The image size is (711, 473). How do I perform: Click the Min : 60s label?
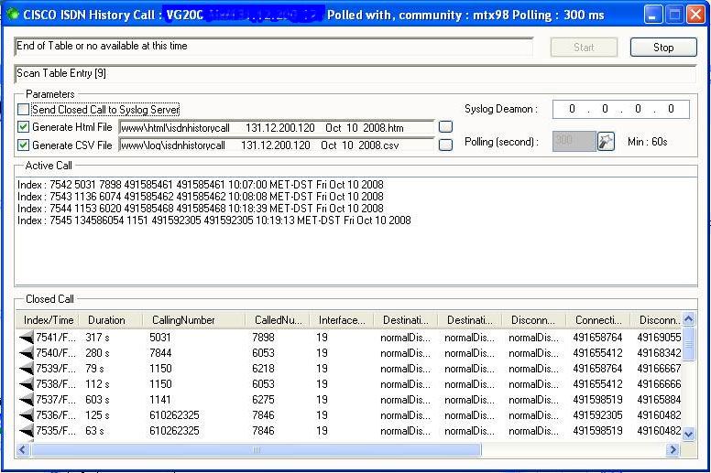coord(648,142)
